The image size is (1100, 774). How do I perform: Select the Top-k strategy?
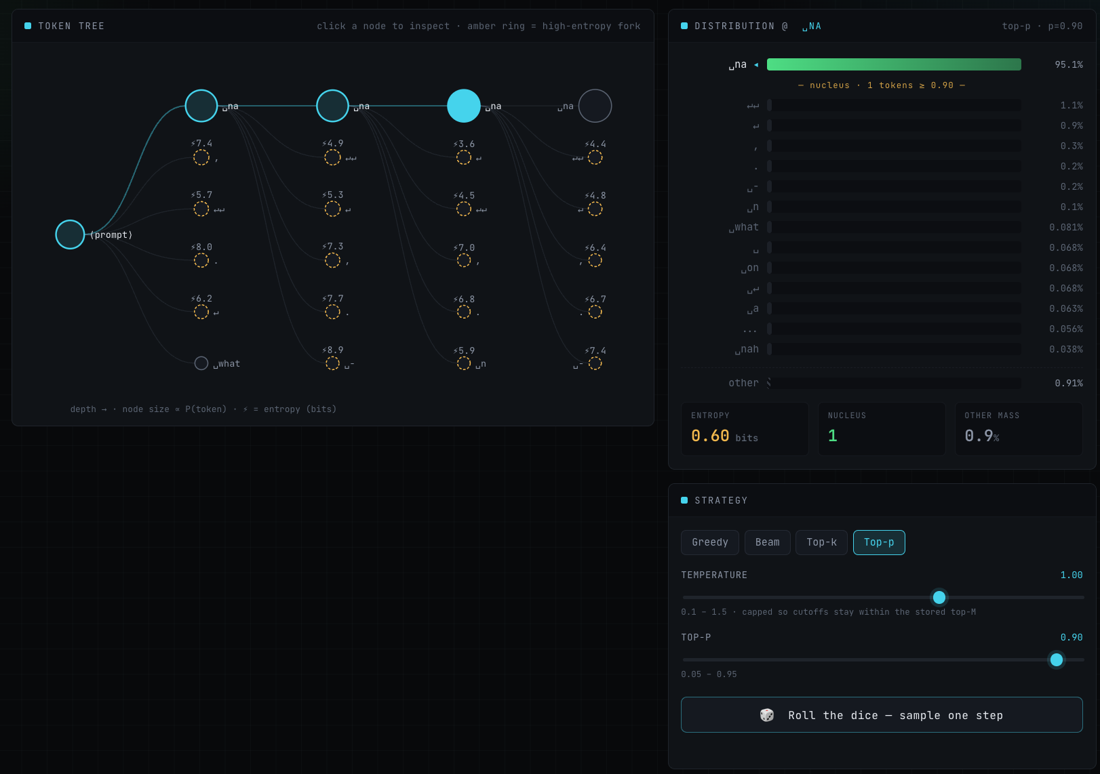(822, 542)
